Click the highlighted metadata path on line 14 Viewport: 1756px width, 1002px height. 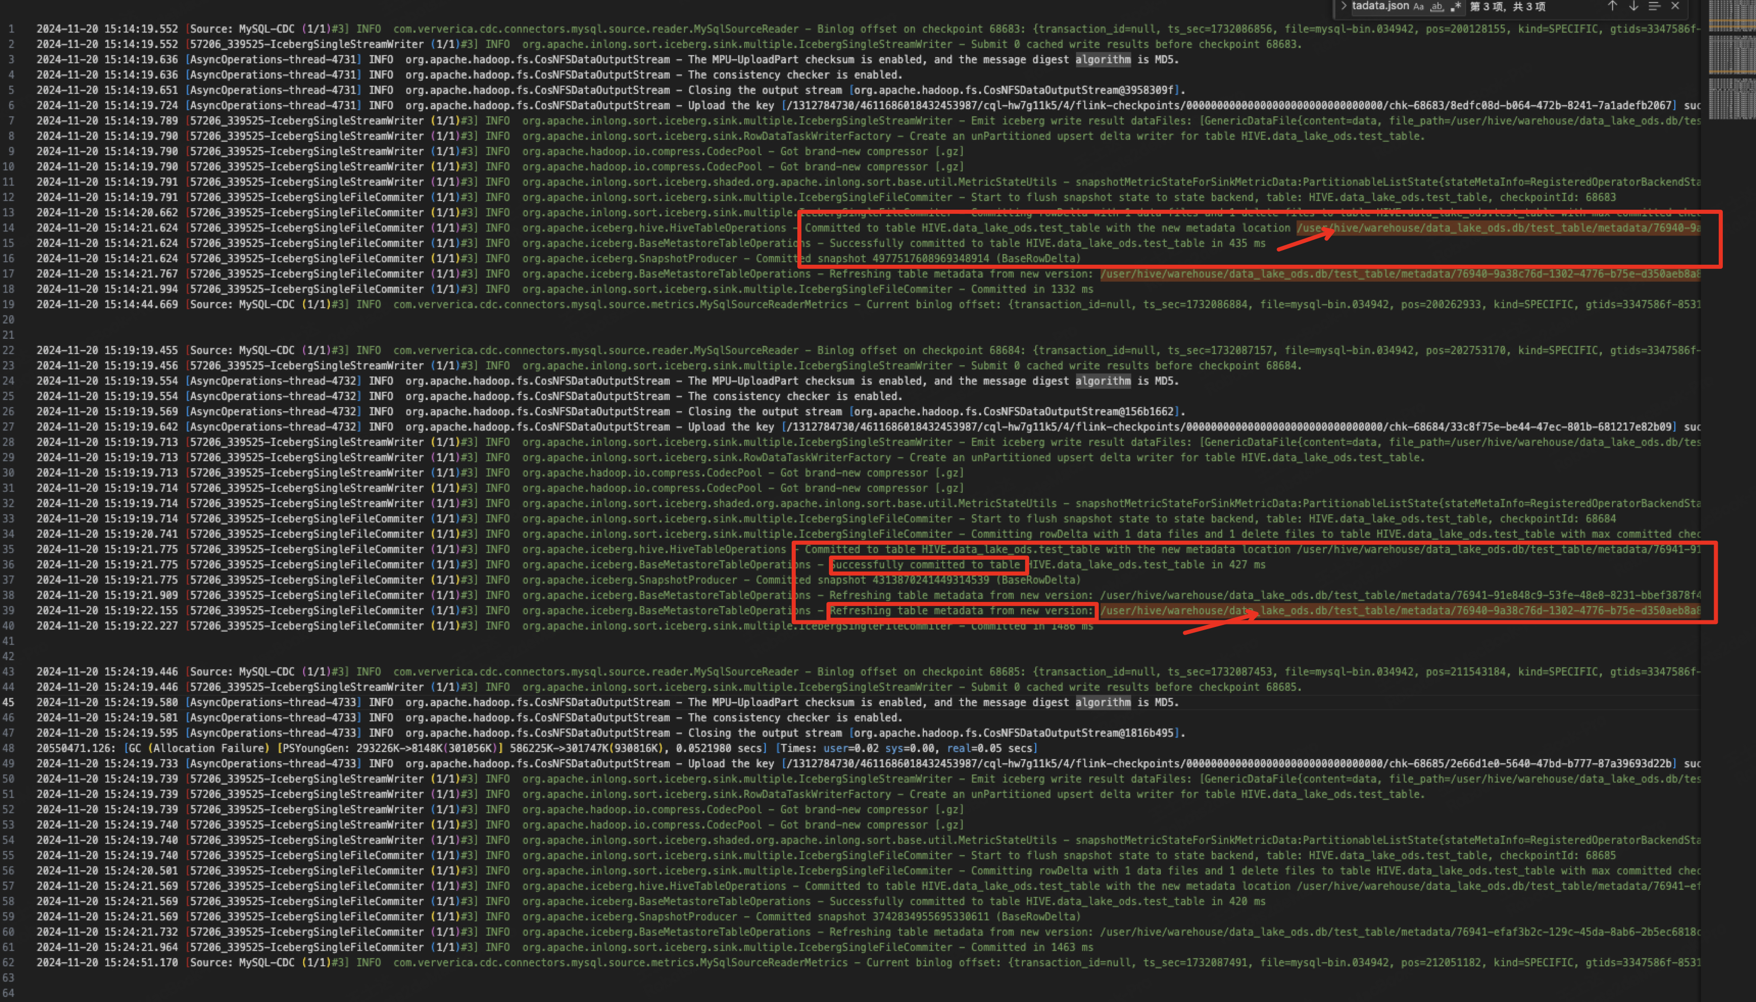pos(1499,229)
